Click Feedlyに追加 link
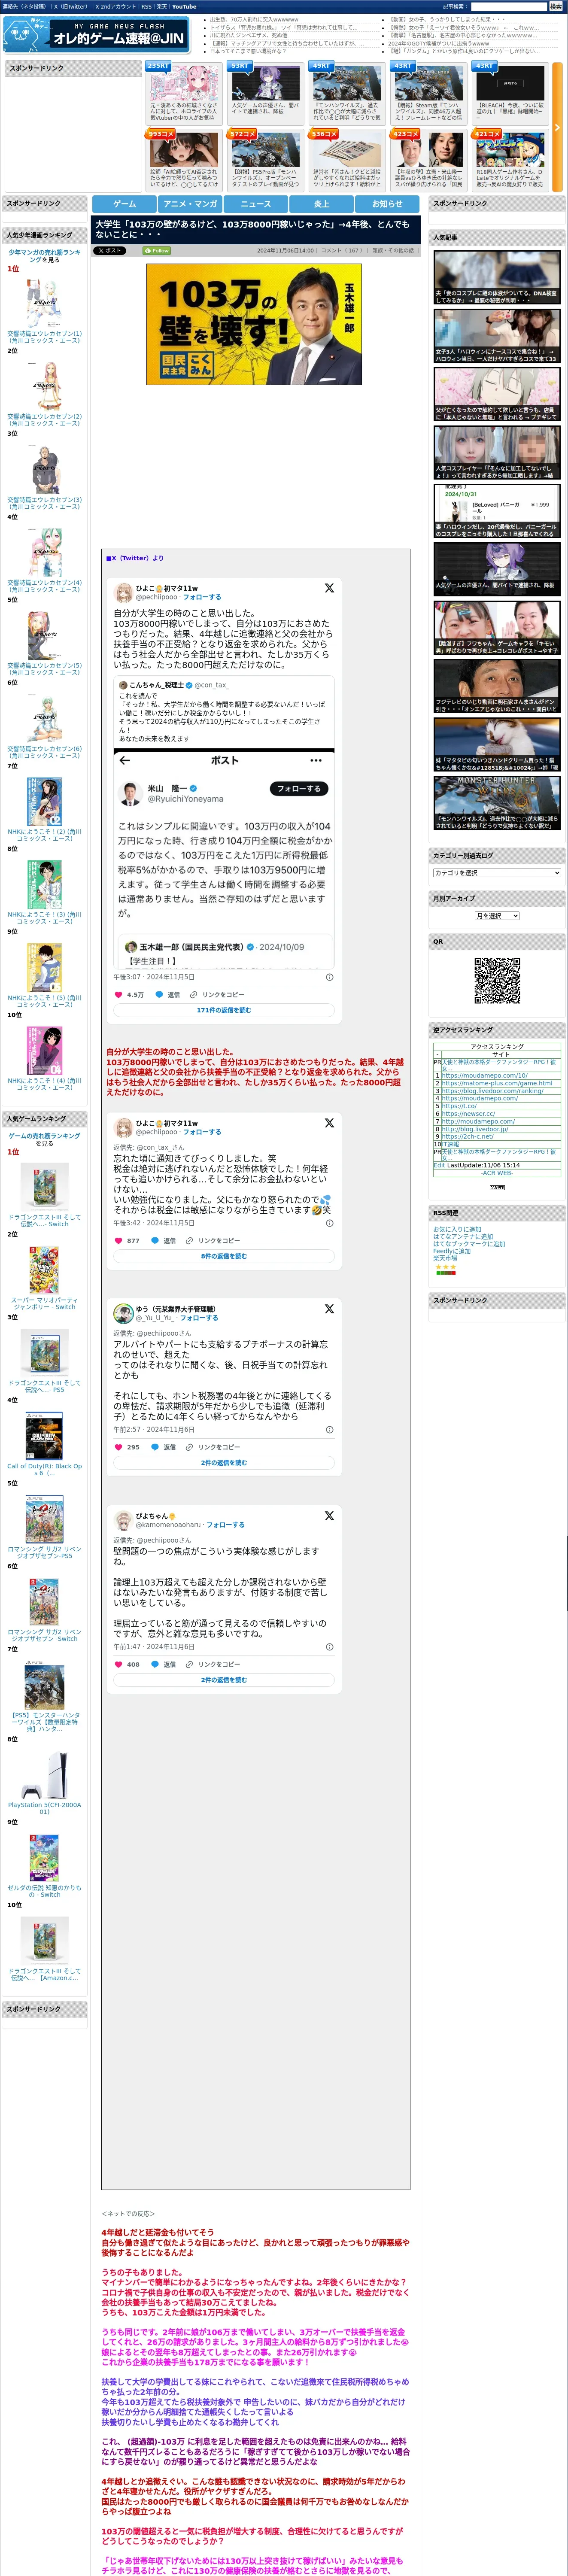 (x=452, y=1251)
